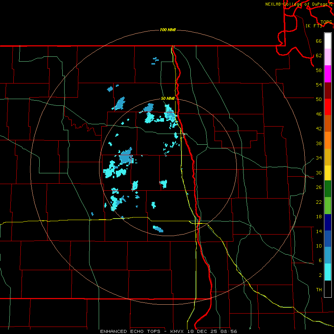The image size is (334, 334).
Task: Click the "42" legend value
Action: tap(319, 129)
